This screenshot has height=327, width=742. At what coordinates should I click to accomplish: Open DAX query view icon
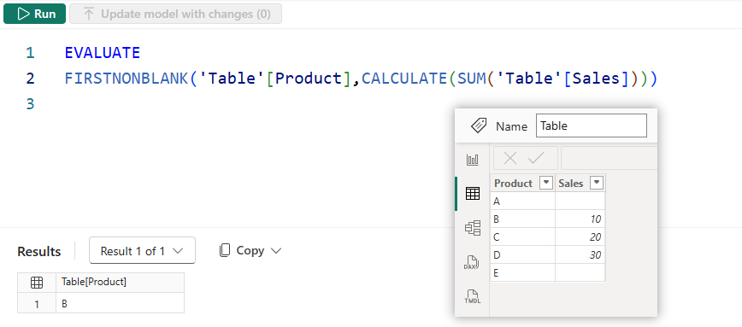[472, 262]
